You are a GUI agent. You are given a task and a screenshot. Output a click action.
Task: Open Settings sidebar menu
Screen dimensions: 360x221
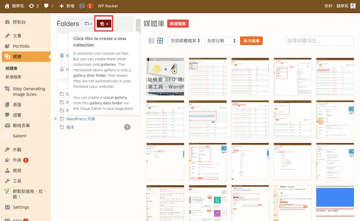click(x=21, y=207)
